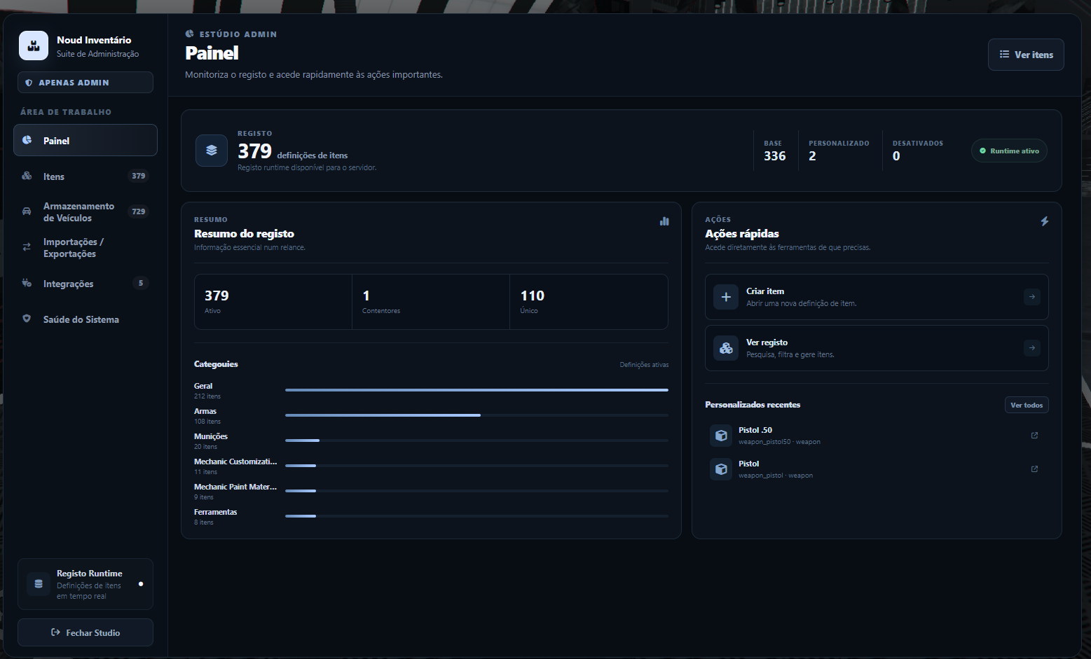Click the "Definições ativas" label
1091x659 pixels.
click(x=644, y=365)
